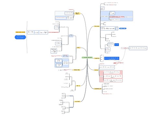Select the lowest yellow topic node on the right side
Screen dimensions: 162x116
click(98, 89)
